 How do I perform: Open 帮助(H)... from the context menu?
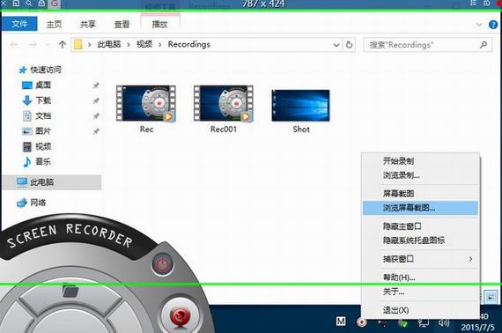(420, 277)
